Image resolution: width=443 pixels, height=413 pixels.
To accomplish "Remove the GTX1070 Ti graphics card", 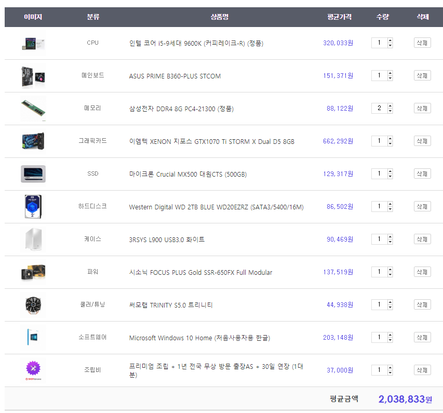I will 422,141.
